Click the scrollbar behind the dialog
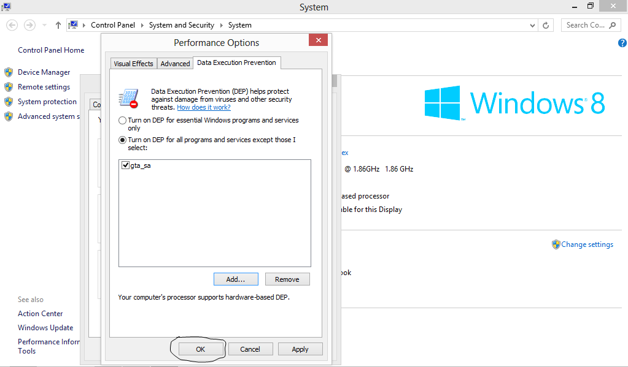Image resolution: width=628 pixels, height=367 pixels. click(335, 81)
